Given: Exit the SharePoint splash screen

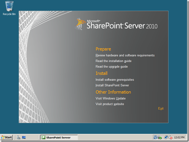Looking at the screenshot, I should (161, 109).
